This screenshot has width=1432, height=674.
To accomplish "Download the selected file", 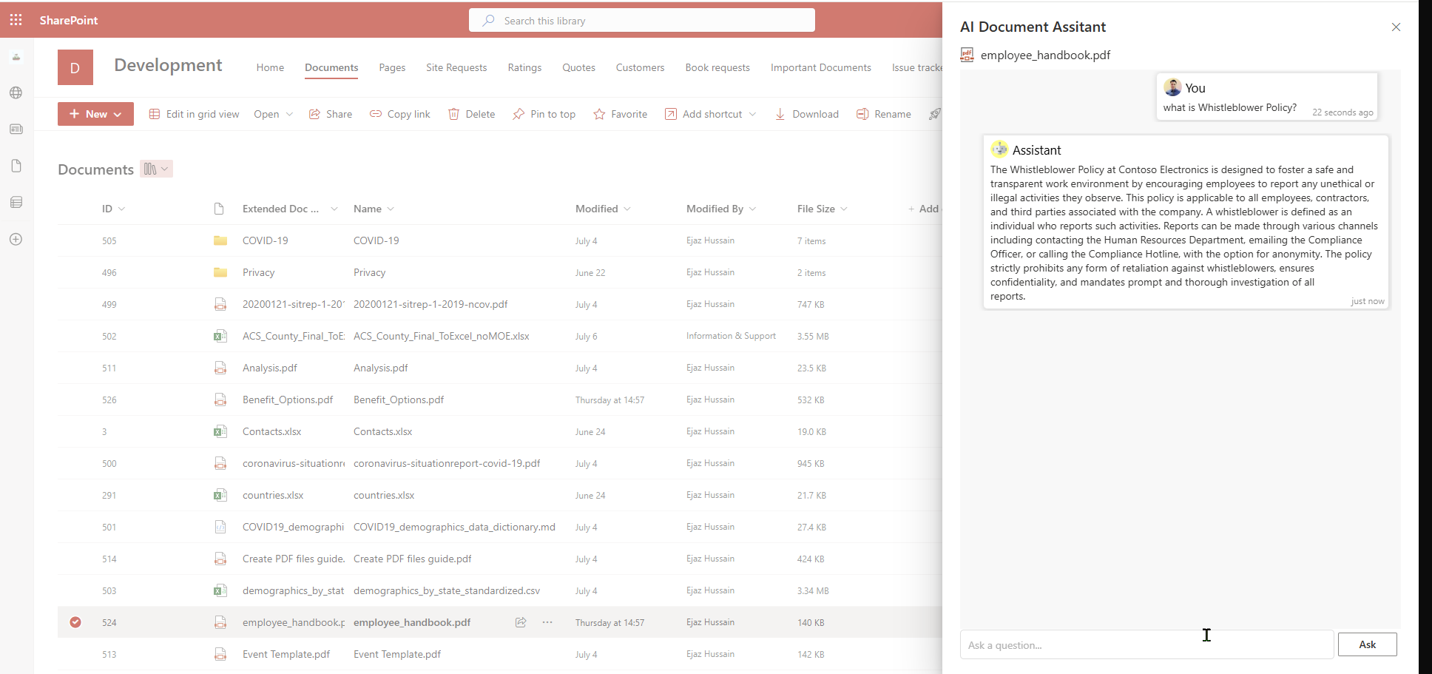I will tap(807, 114).
